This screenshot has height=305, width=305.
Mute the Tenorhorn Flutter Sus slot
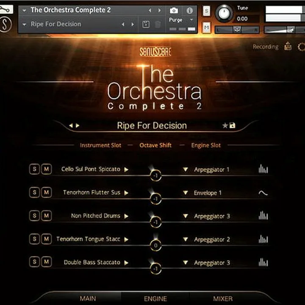[x=46, y=192]
